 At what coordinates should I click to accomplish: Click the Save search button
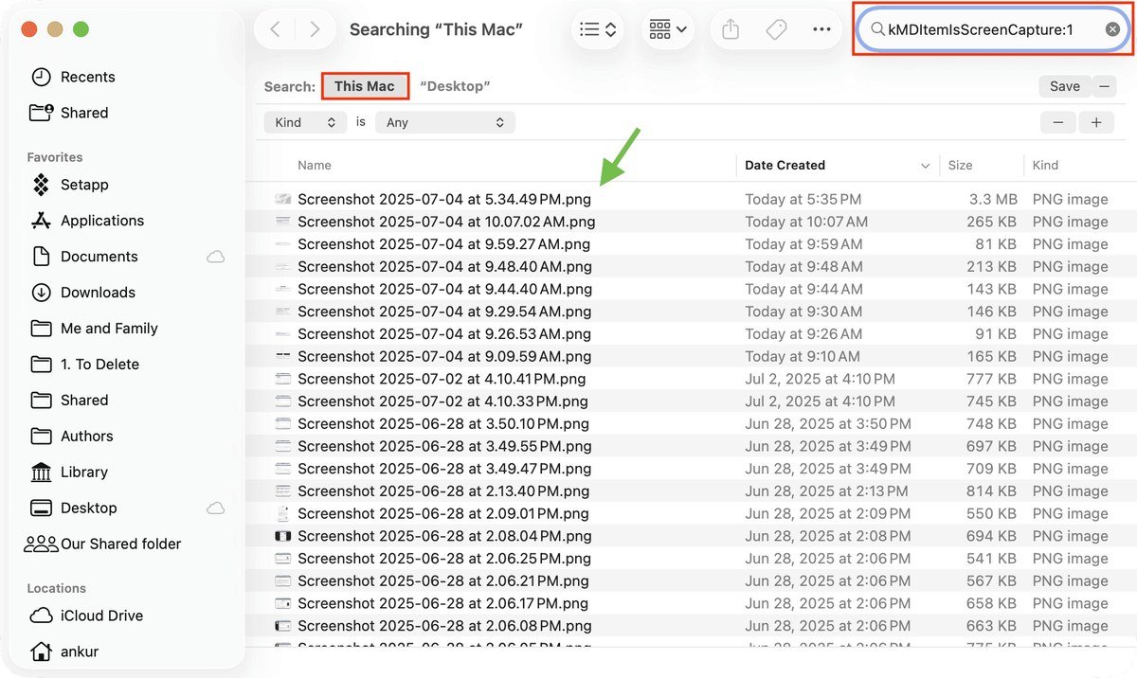coord(1065,86)
